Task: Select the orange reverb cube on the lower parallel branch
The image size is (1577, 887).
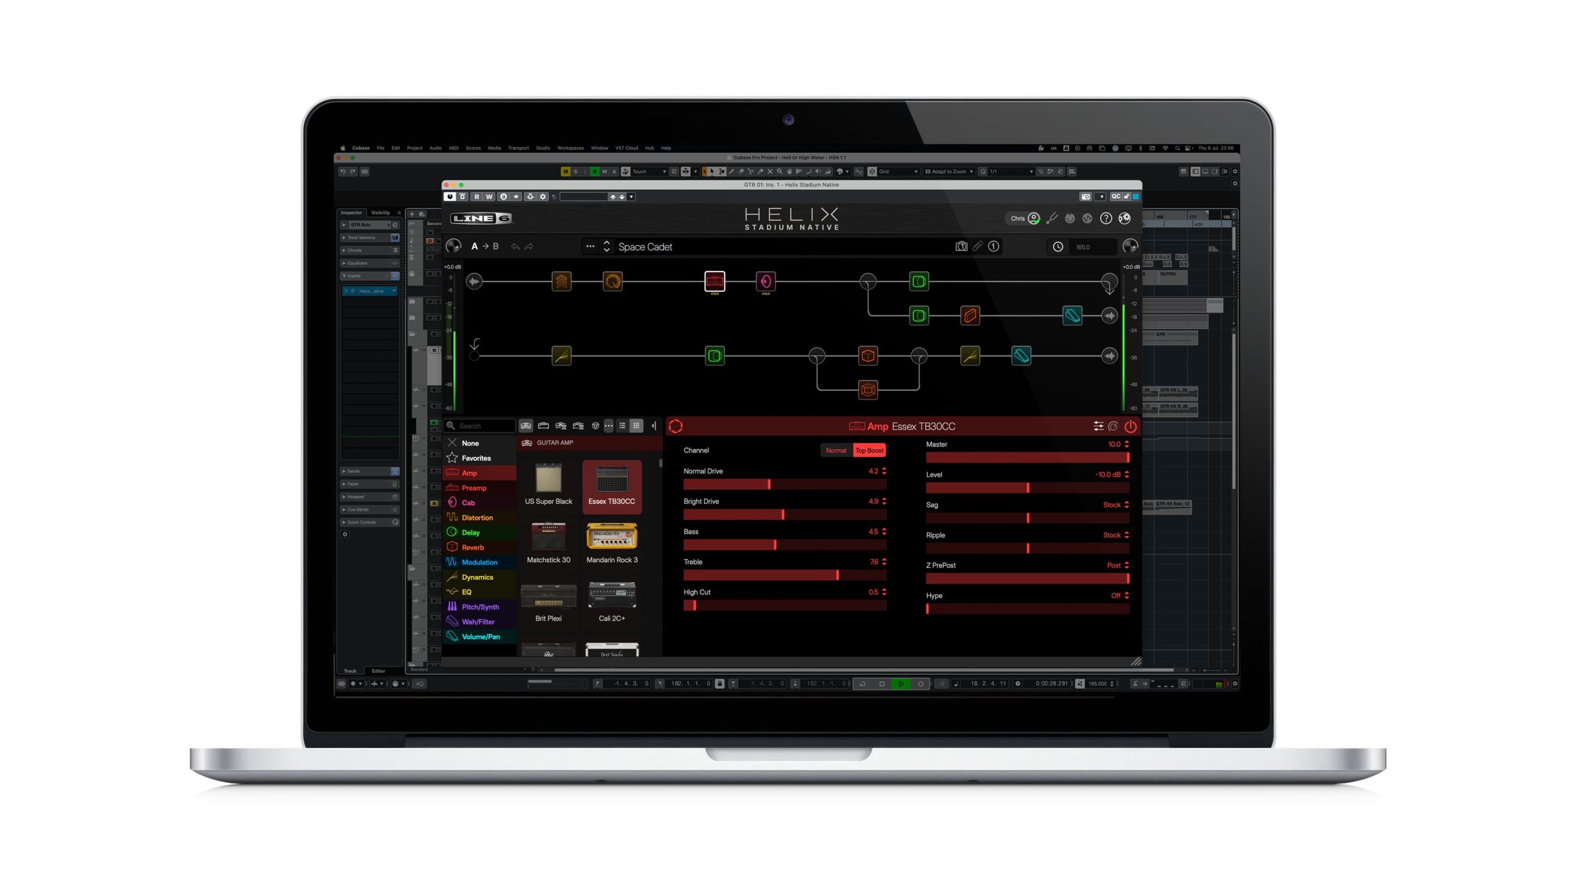Action: point(868,390)
